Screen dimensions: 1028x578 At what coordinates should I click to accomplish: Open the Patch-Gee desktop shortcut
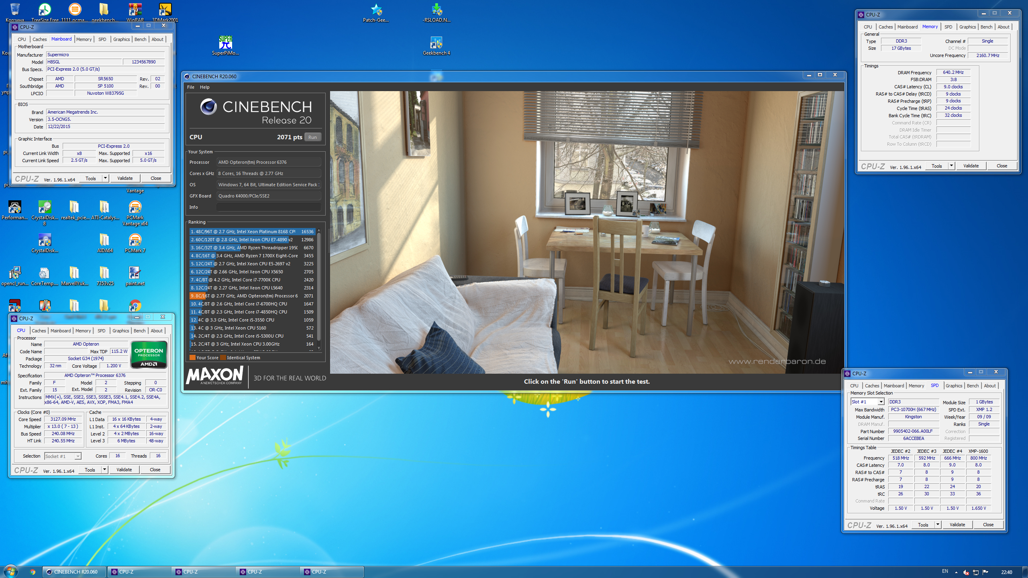[x=376, y=12]
